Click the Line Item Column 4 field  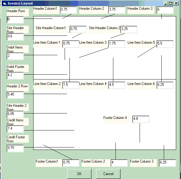point(117,85)
